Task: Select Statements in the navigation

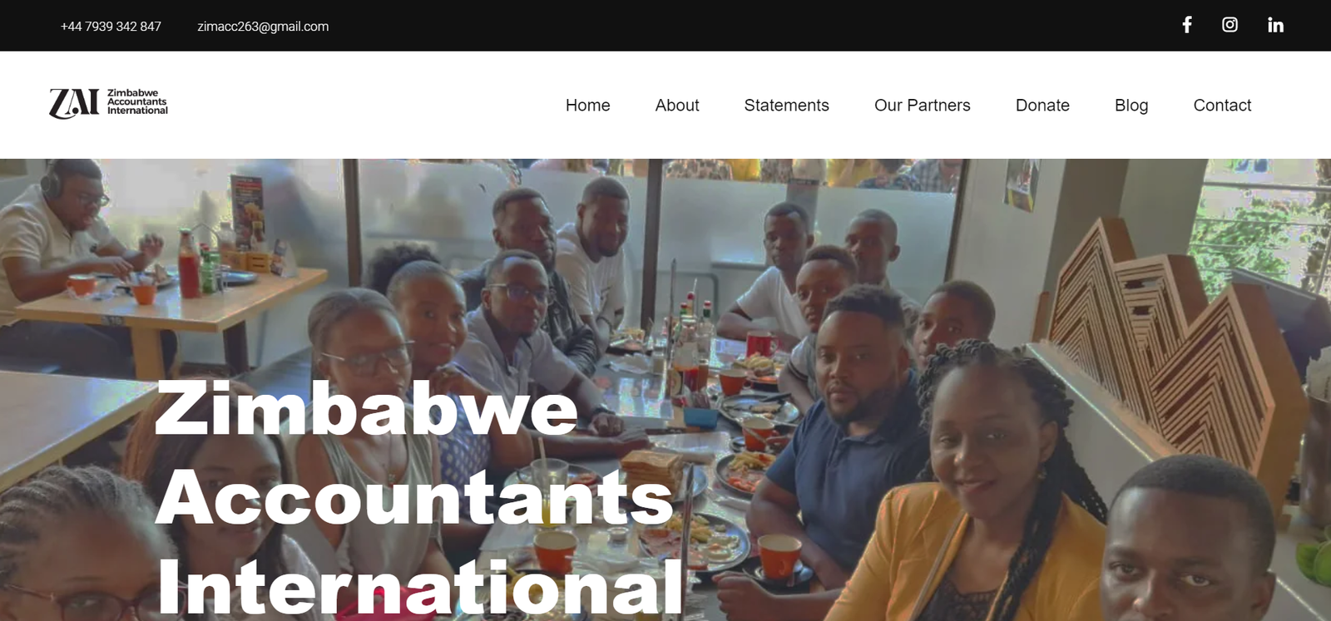Action: (786, 106)
